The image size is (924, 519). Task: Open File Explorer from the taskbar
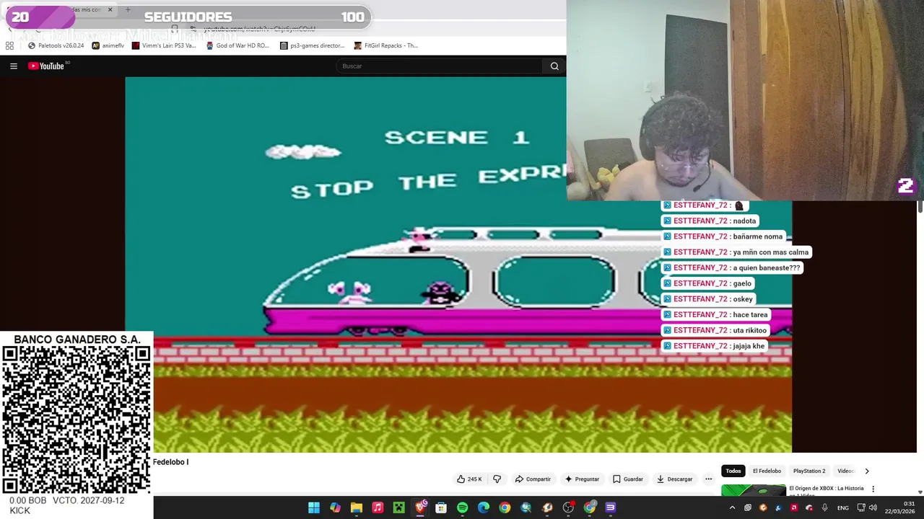click(x=356, y=508)
